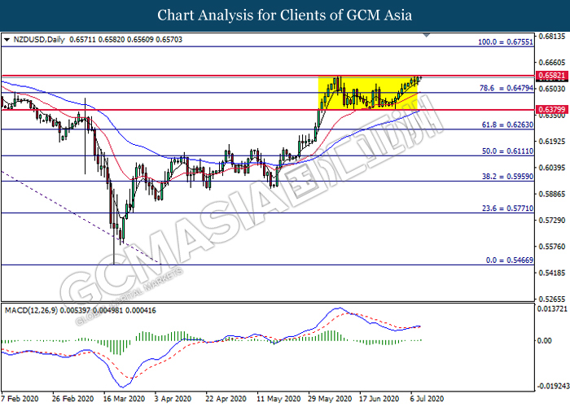This screenshot has width=570, height=407.
Task: Select the '78.6 = 0.64794' Fibonacci label
Action: point(506,88)
